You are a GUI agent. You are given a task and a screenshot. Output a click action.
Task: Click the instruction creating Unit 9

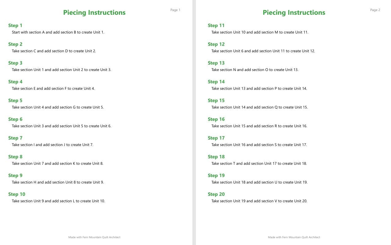[x=58, y=182]
